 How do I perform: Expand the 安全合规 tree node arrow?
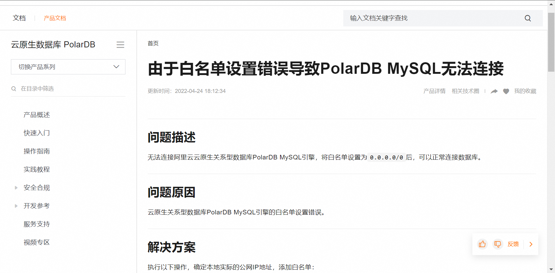(16, 188)
